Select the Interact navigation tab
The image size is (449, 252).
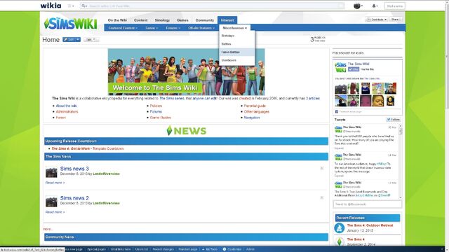click(227, 20)
